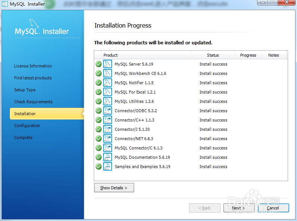This screenshot has width=297, height=221.
Task: Open the Setup Type step
Action: 25,90
